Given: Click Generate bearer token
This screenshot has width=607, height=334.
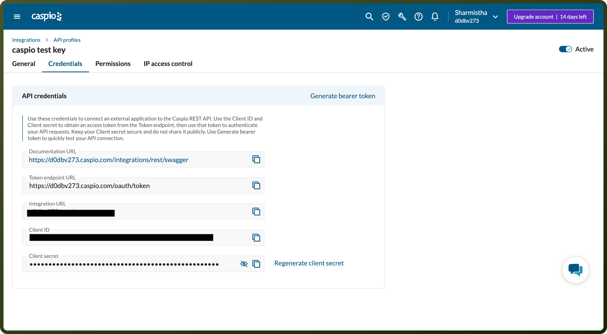Looking at the screenshot, I should point(342,96).
